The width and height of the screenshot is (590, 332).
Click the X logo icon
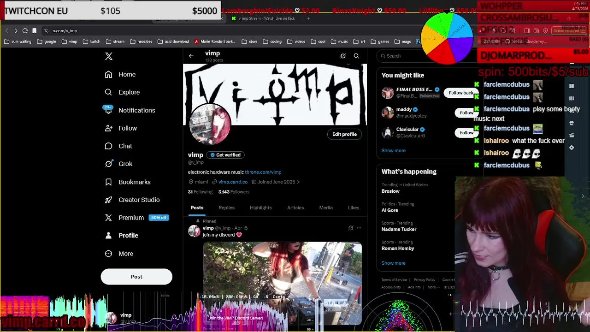tap(109, 56)
